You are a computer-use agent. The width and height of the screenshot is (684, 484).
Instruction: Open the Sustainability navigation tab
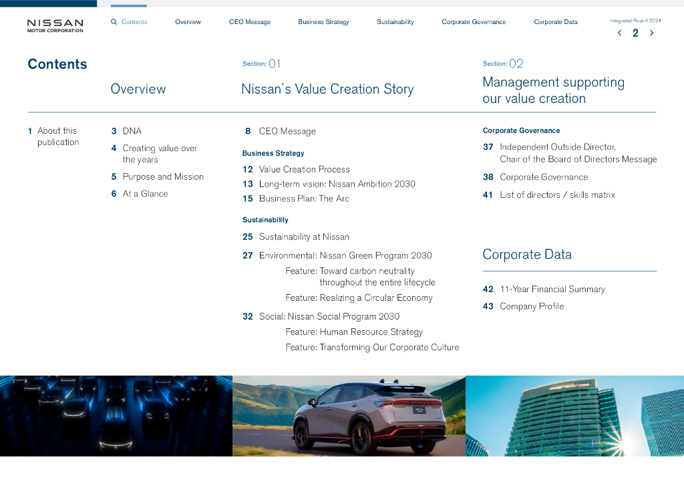395,22
